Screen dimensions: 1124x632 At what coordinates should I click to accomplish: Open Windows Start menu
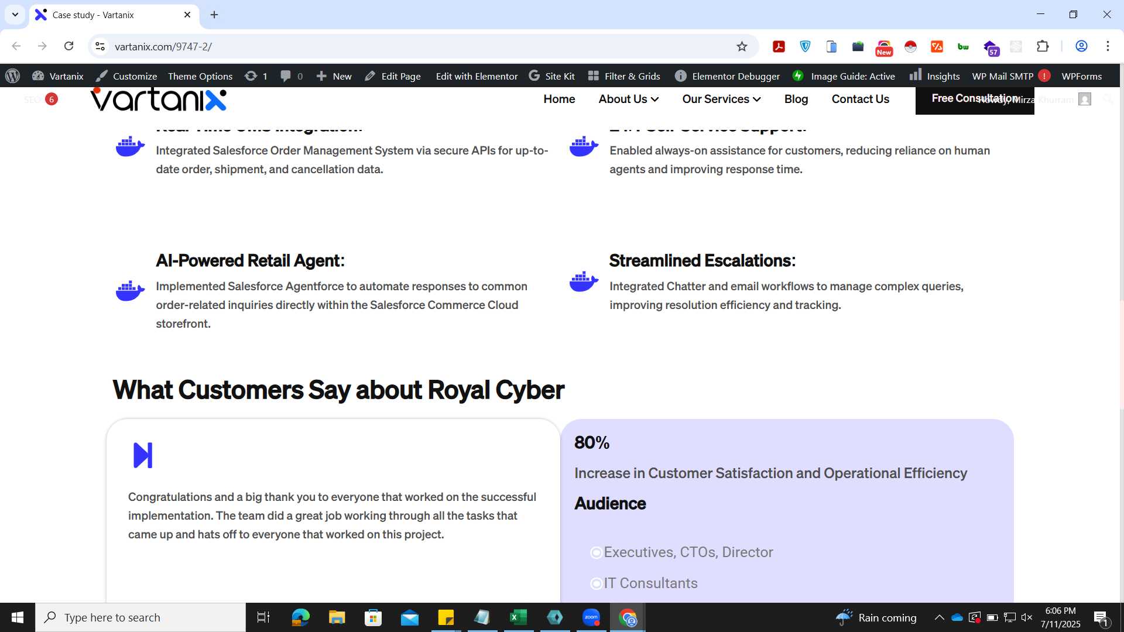pos(18,617)
